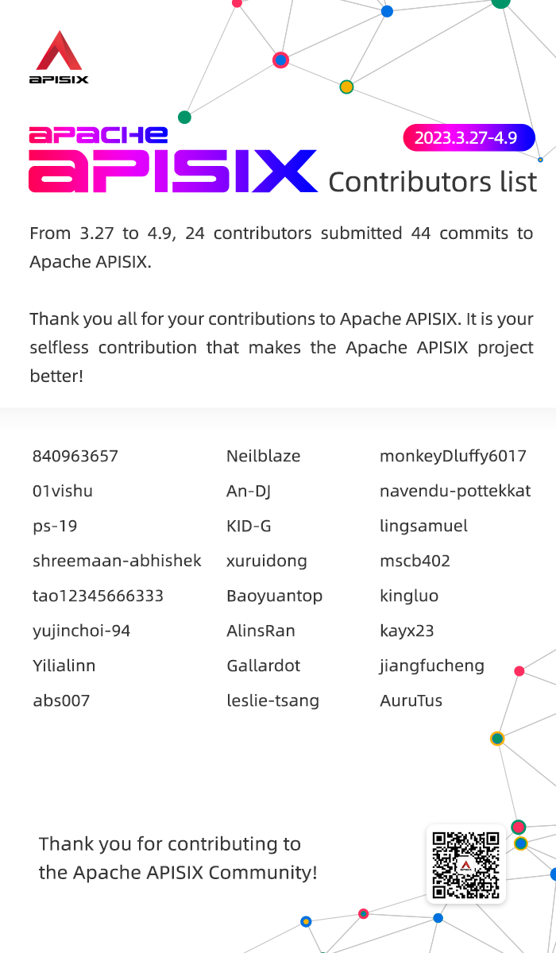The width and height of the screenshot is (556, 953).
Task: Click the QR code image
Action: click(x=466, y=865)
